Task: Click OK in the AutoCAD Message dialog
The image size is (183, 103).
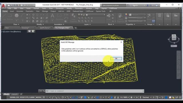Action: coord(116,58)
